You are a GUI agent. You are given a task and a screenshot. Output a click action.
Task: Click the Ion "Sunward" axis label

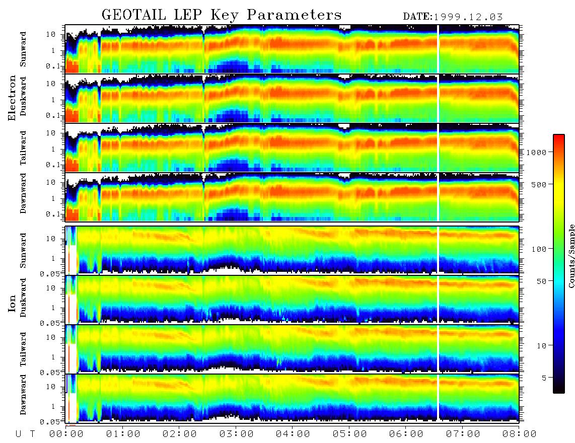tap(23, 251)
